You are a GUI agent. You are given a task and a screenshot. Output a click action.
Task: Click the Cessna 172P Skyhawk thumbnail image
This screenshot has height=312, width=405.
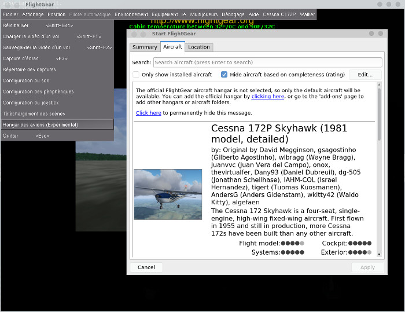point(168,194)
